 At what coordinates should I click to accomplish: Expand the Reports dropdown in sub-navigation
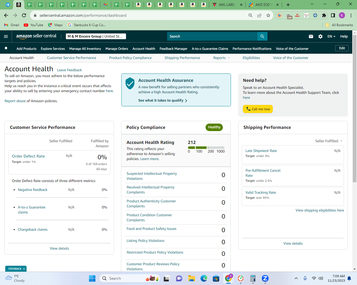tap(221, 58)
